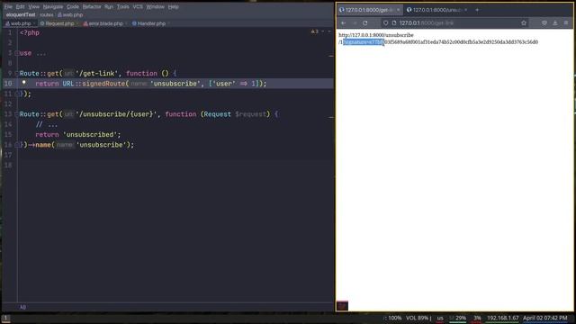Select the first browser tab 127.0.0.1:8000/get

tap(369, 10)
